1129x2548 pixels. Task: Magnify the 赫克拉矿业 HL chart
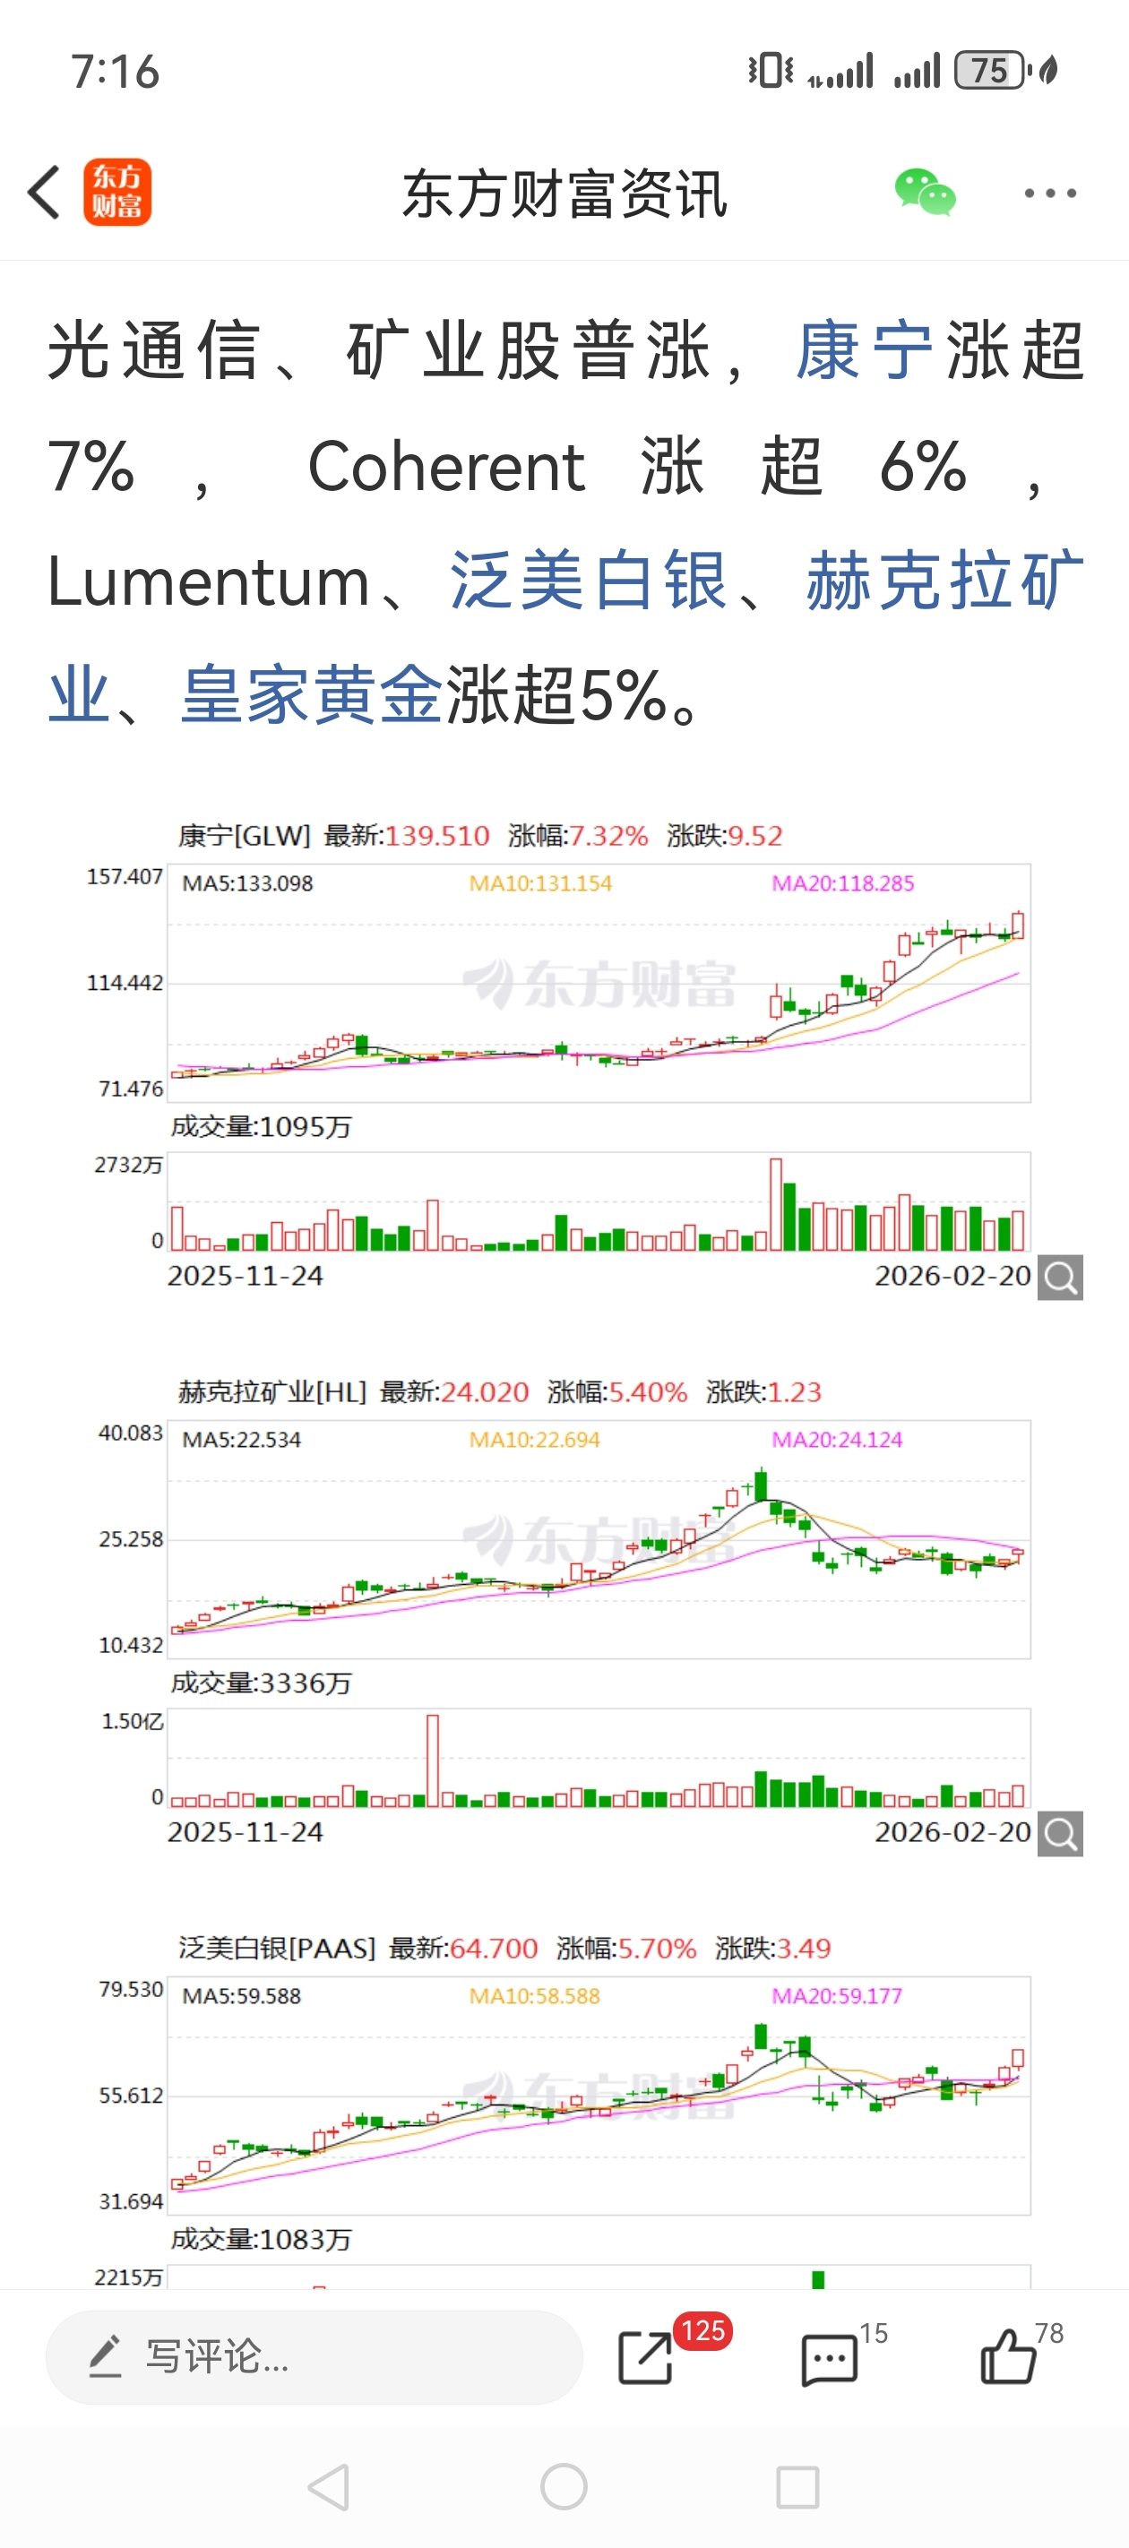coord(1060,1833)
